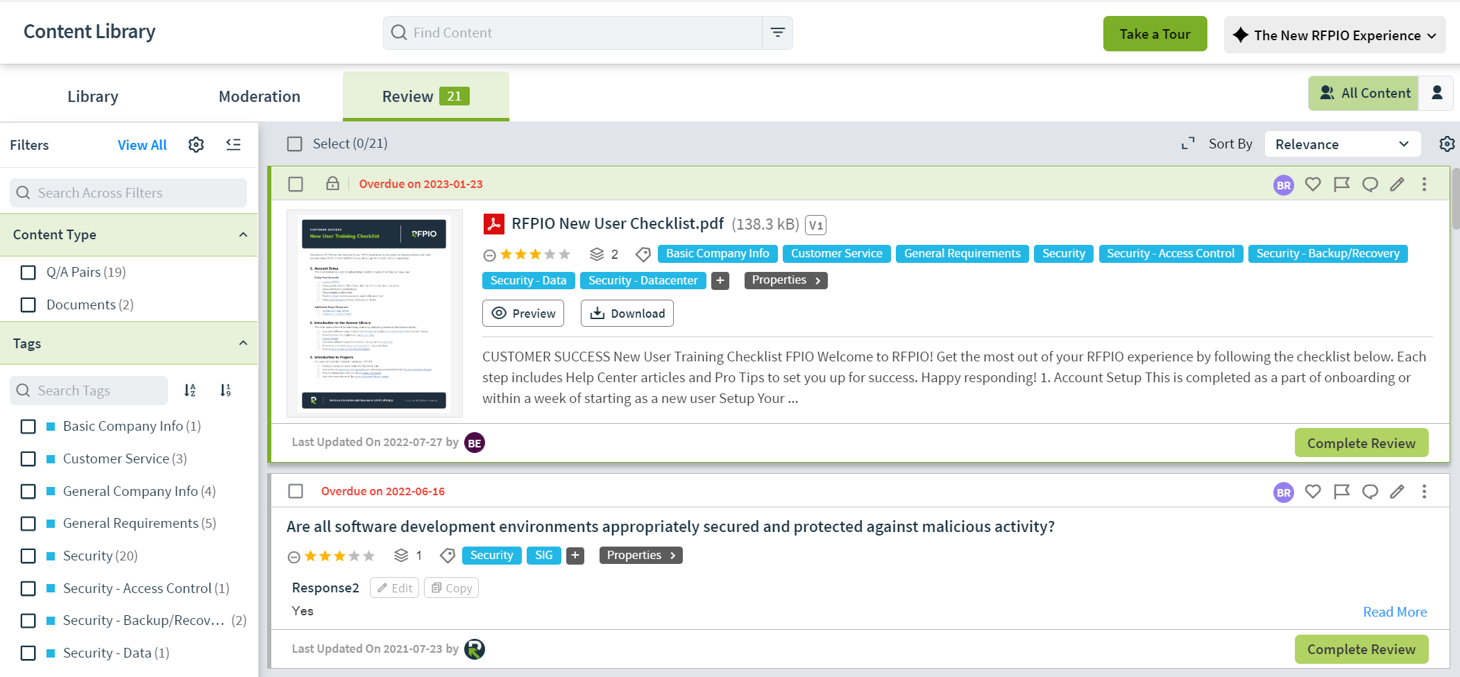This screenshot has width=1460, height=677.
Task: Click lock icon on overdue 2023-01-23 item
Action: tap(332, 184)
